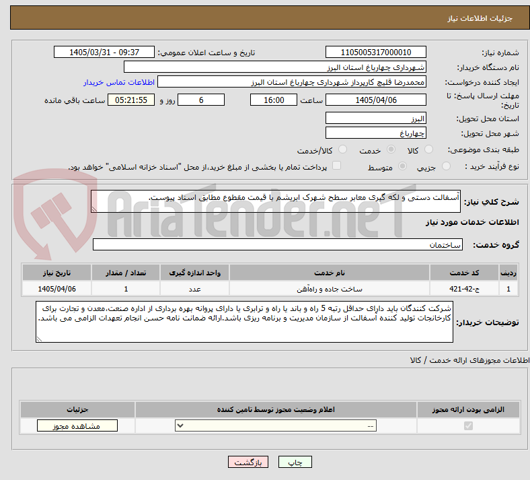Viewport: 530px width, 480px height.
Task: Select the کالا radio button
Action: pos(428,149)
